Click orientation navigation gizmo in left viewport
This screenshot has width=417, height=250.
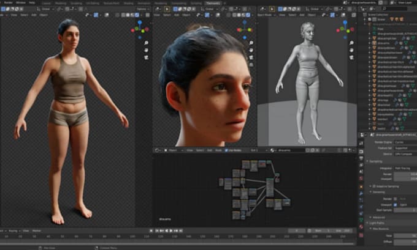[x=140, y=29]
